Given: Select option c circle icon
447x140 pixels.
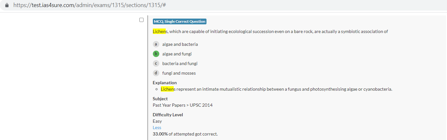Looking at the screenshot, I should point(156,63).
